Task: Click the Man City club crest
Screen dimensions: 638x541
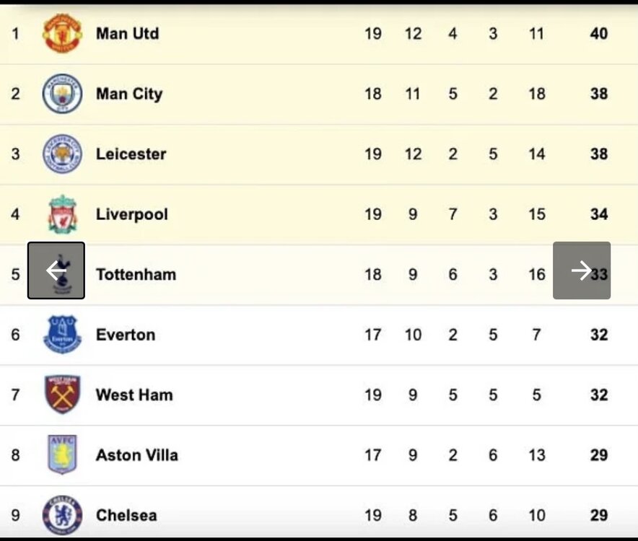Action: pyautogui.click(x=62, y=94)
